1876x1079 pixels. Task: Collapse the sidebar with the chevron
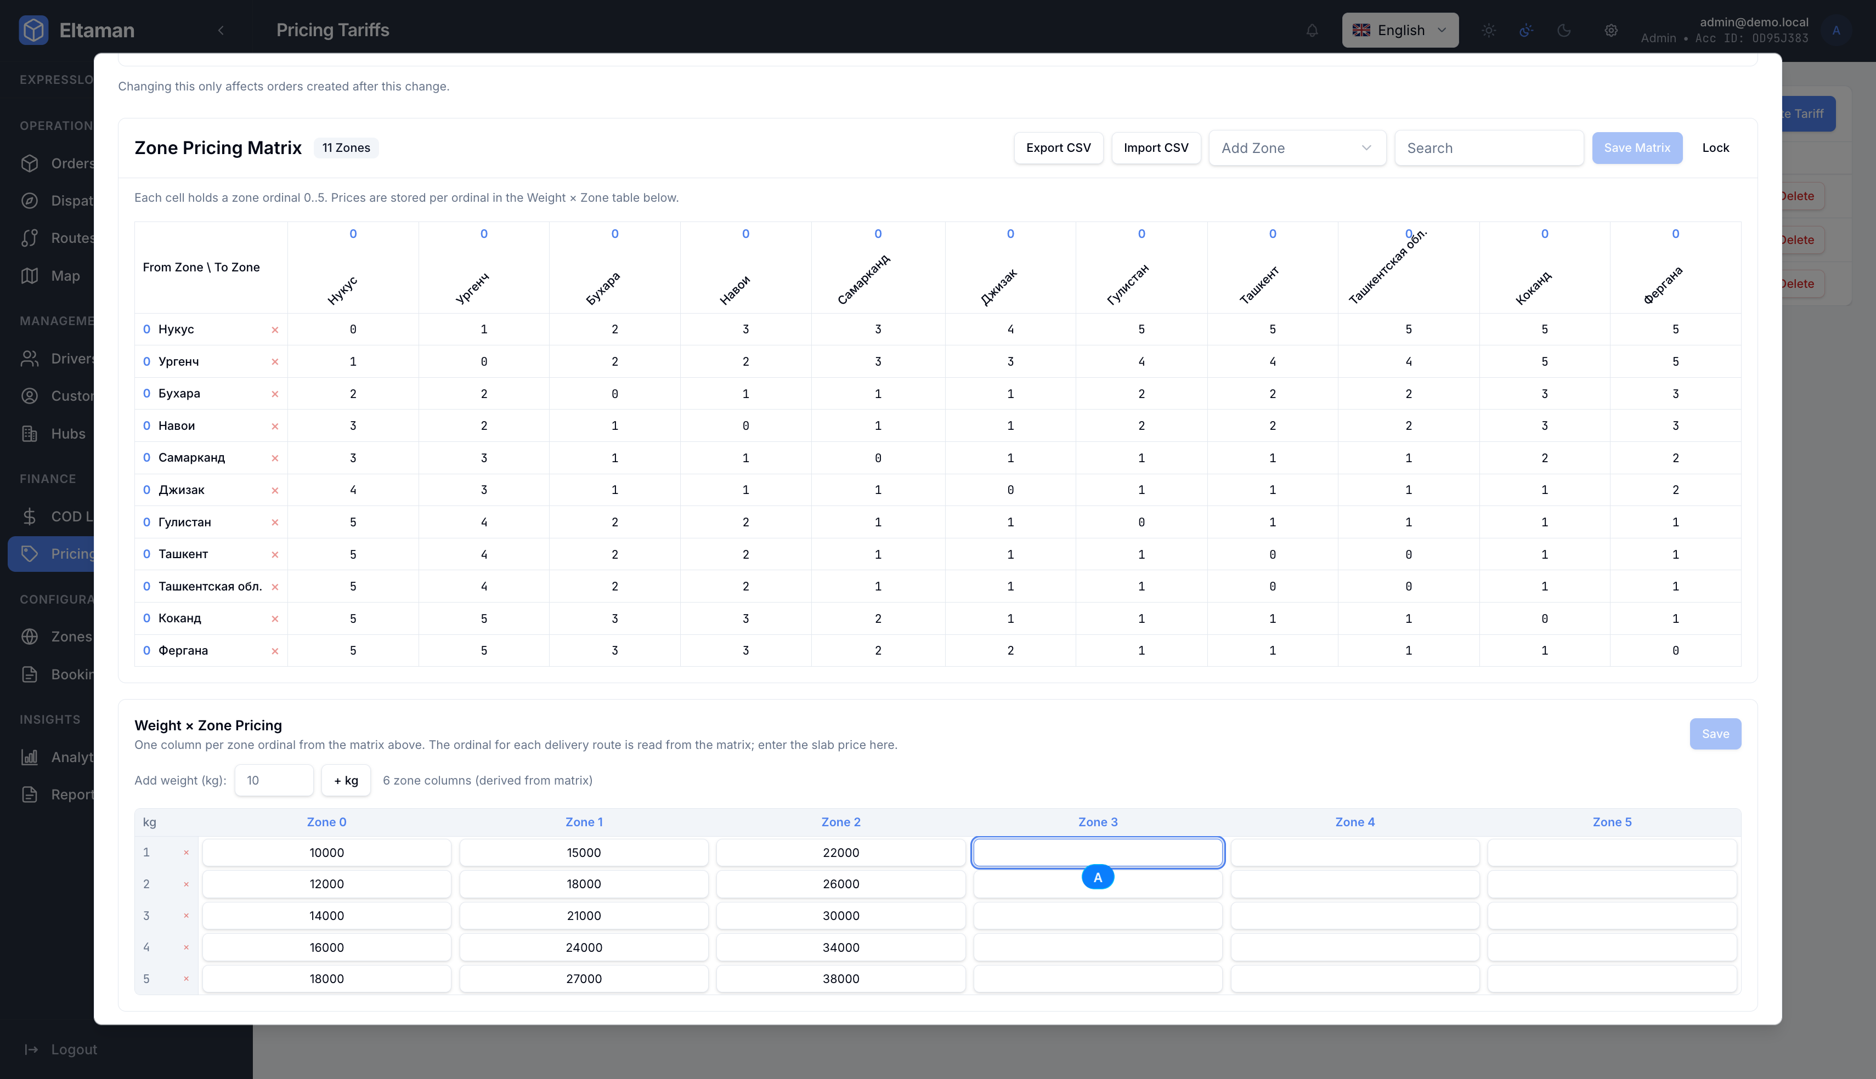(x=221, y=30)
